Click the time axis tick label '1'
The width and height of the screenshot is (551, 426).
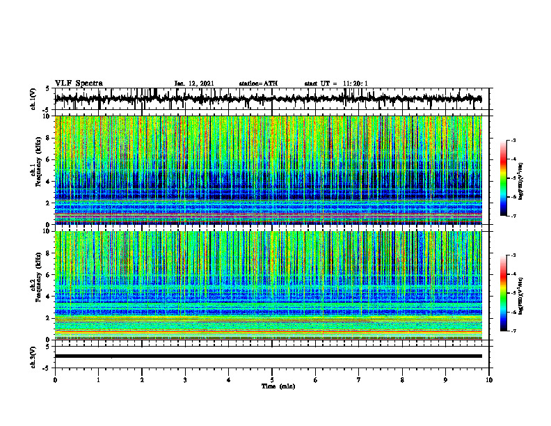point(98,380)
